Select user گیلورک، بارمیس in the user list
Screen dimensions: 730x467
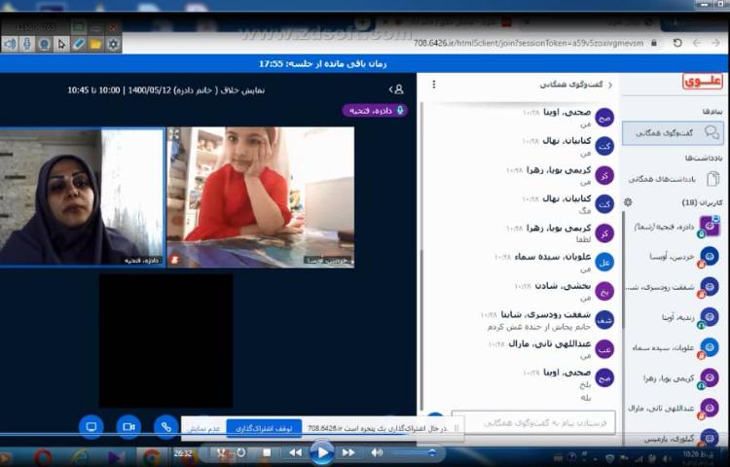tap(675, 438)
